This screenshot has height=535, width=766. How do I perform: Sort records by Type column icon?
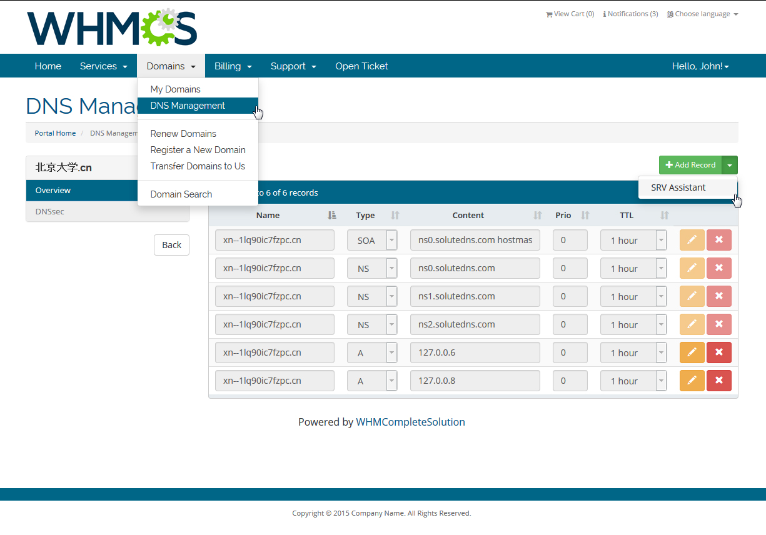[395, 215]
